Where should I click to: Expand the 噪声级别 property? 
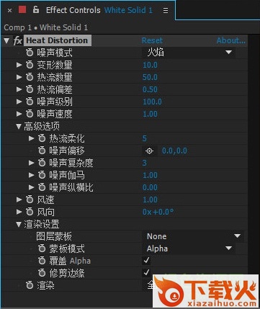19,102
